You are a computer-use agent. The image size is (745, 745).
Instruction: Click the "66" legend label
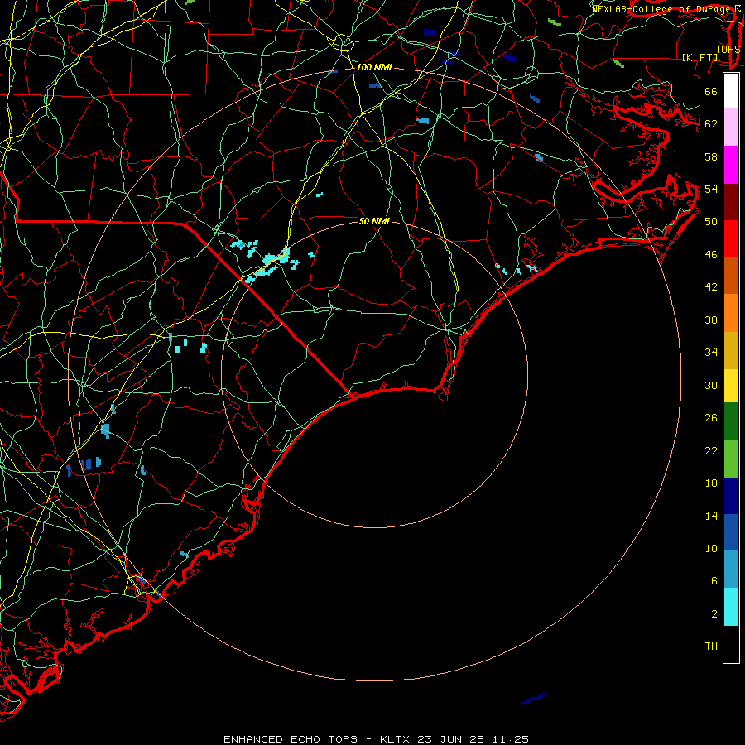click(x=711, y=91)
